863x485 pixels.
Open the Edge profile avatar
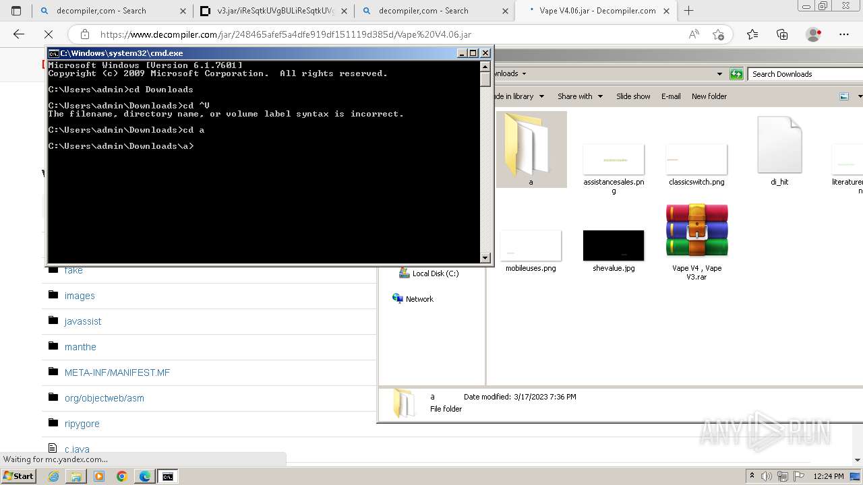click(x=814, y=34)
